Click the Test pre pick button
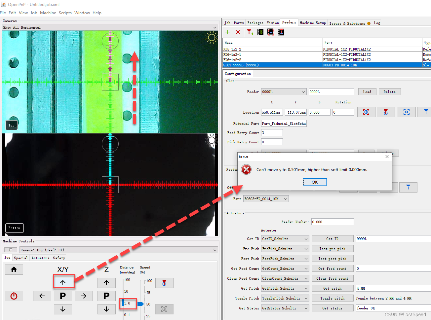The height and width of the screenshot is (320, 431). 333,249
